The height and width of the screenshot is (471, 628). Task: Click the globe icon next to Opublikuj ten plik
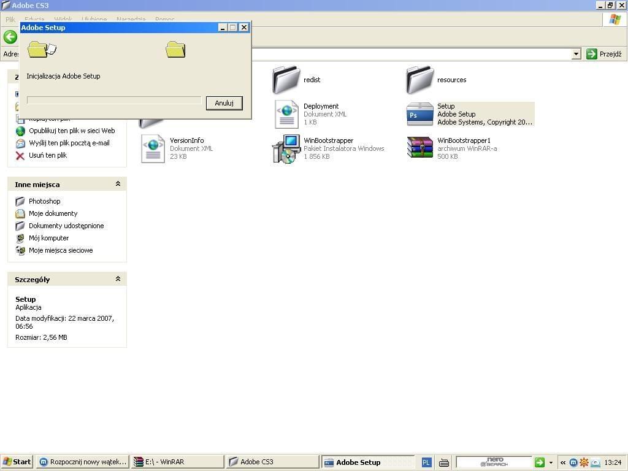click(21, 131)
